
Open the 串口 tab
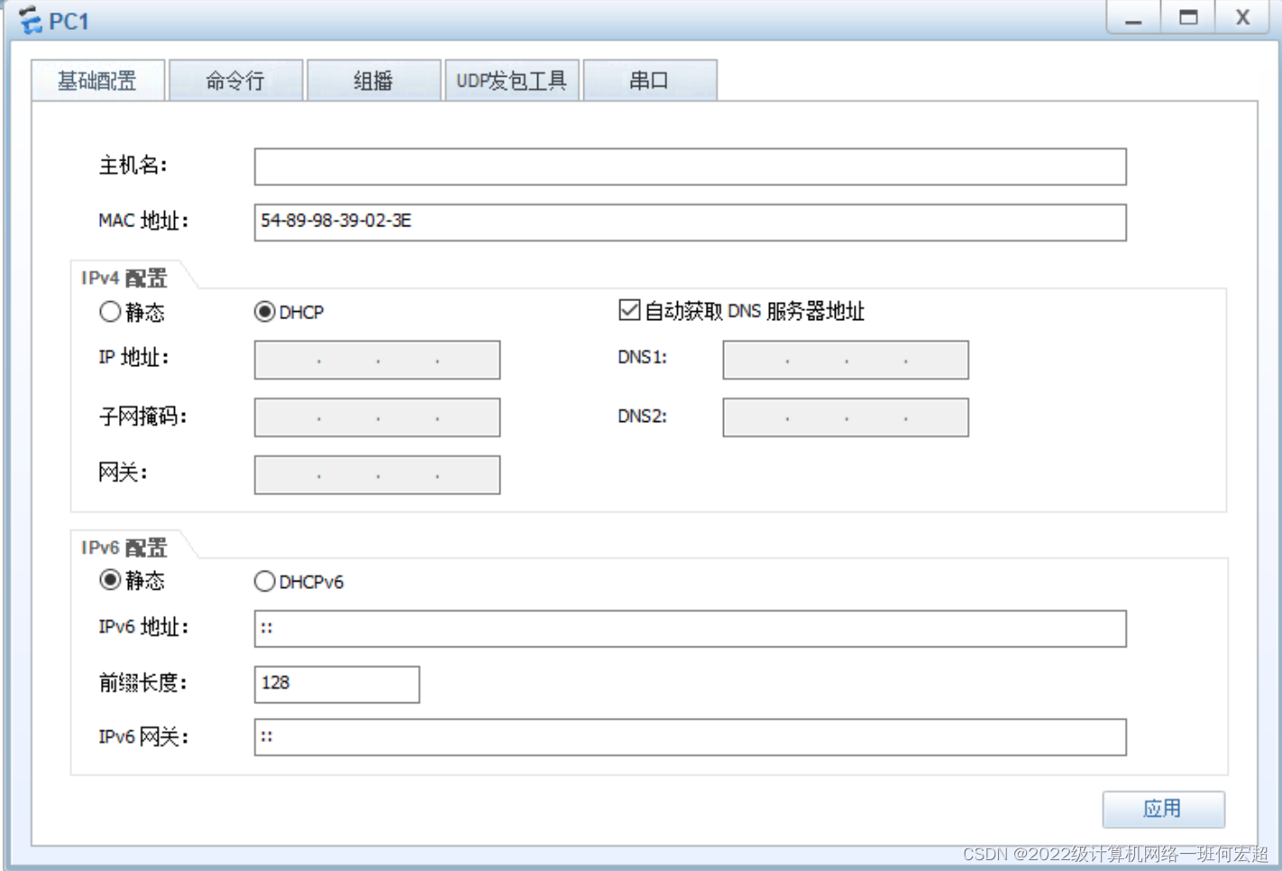pyautogui.click(x=650, y=80)
